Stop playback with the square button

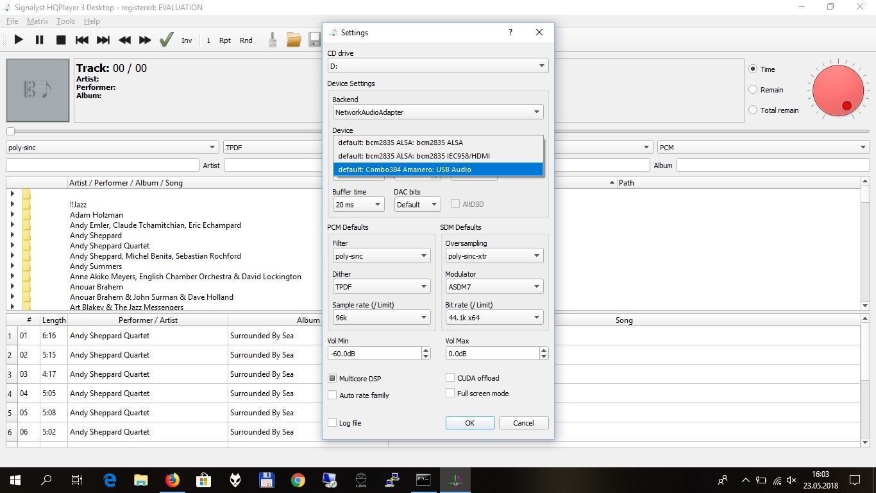[x=61, y=40]
